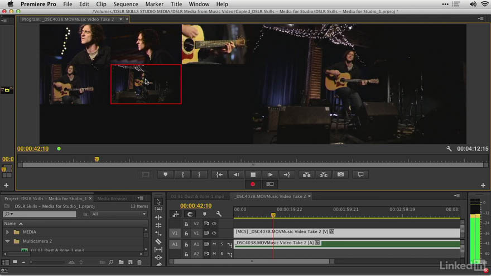This screenshot has height=276, width=491.
Task: Step back one frame
Action: tap(236, 175)
